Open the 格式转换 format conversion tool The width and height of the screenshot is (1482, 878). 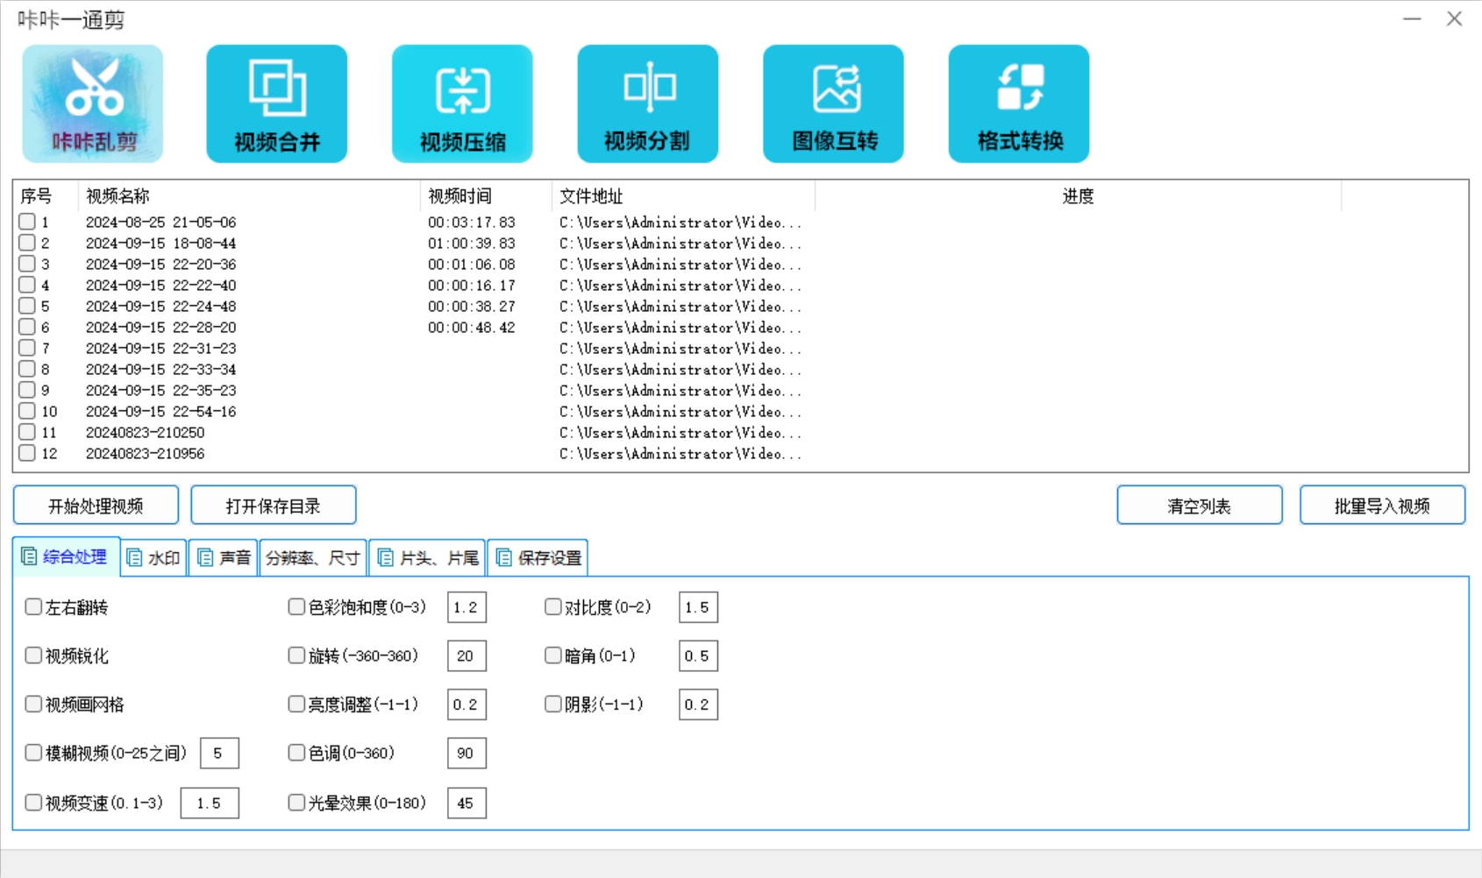1019,103
